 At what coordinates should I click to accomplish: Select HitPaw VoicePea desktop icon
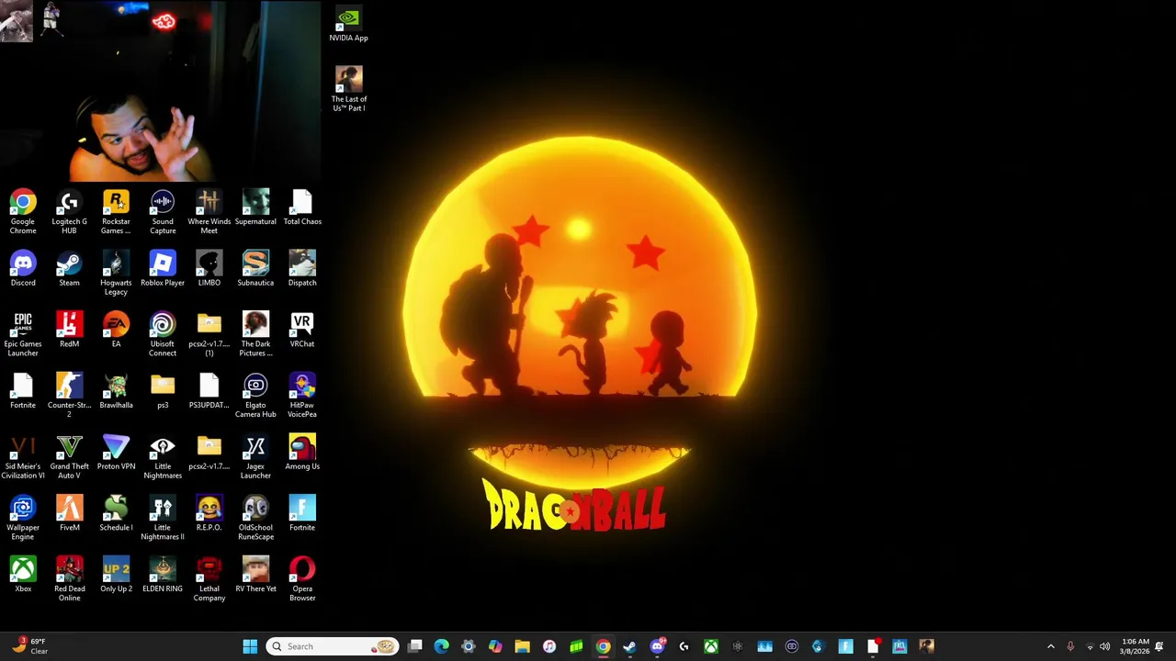302,395
